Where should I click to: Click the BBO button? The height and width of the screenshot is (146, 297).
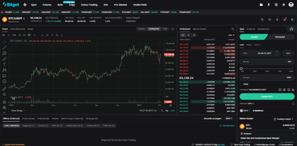[x=288, y=53]
